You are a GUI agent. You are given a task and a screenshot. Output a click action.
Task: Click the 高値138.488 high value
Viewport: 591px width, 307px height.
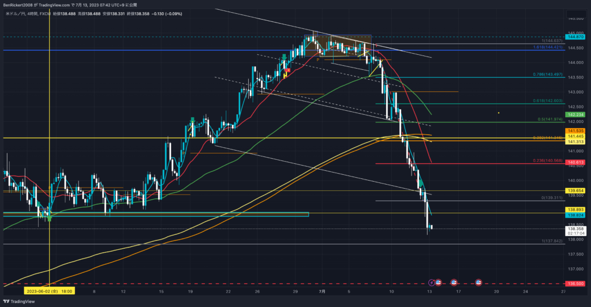89,13
